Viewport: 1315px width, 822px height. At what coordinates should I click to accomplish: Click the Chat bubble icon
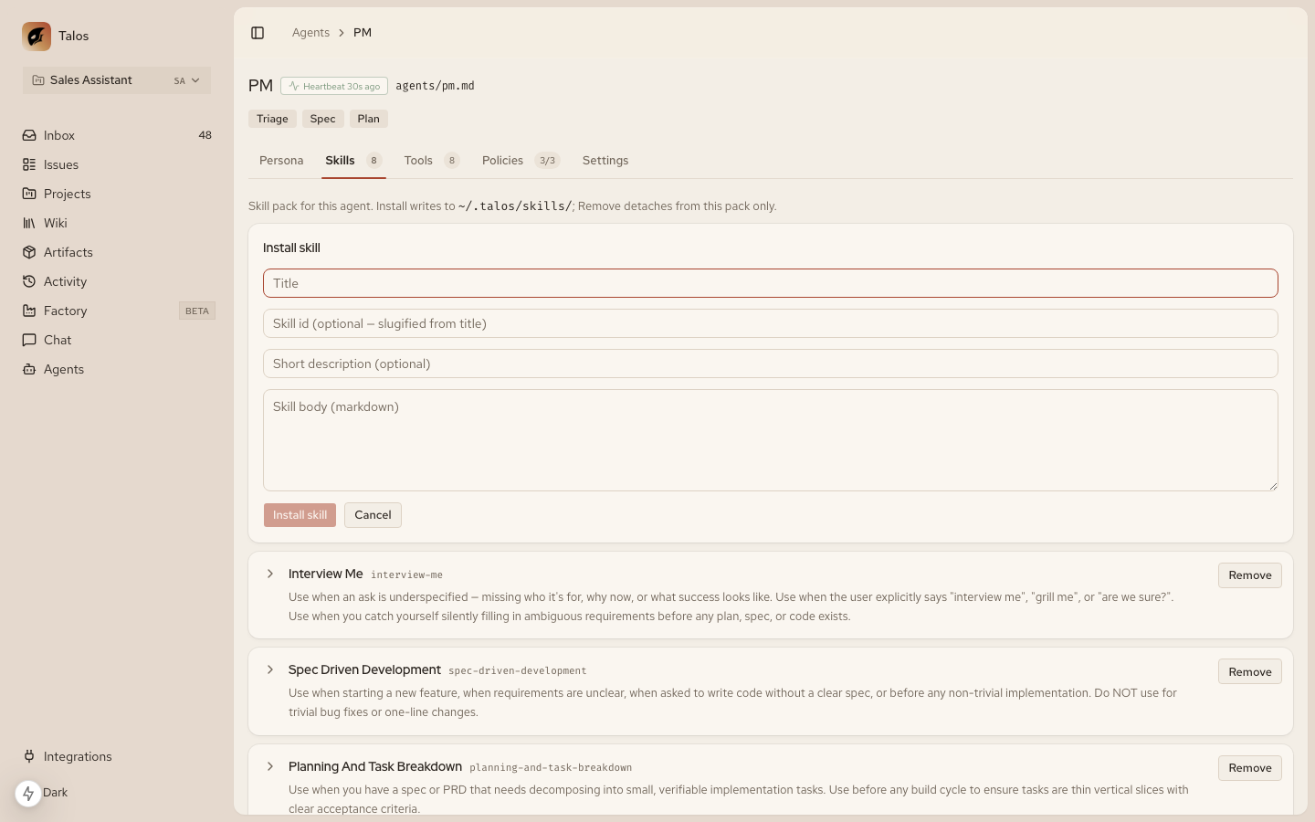[29, 340]
